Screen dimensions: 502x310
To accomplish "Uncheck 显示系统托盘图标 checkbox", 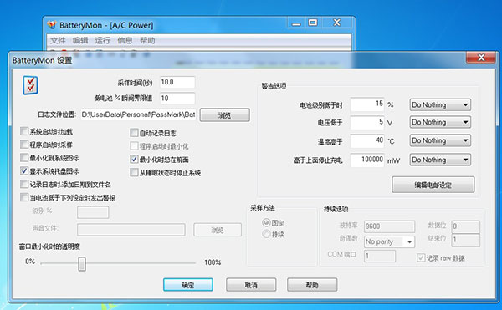I will coord(24,171).
